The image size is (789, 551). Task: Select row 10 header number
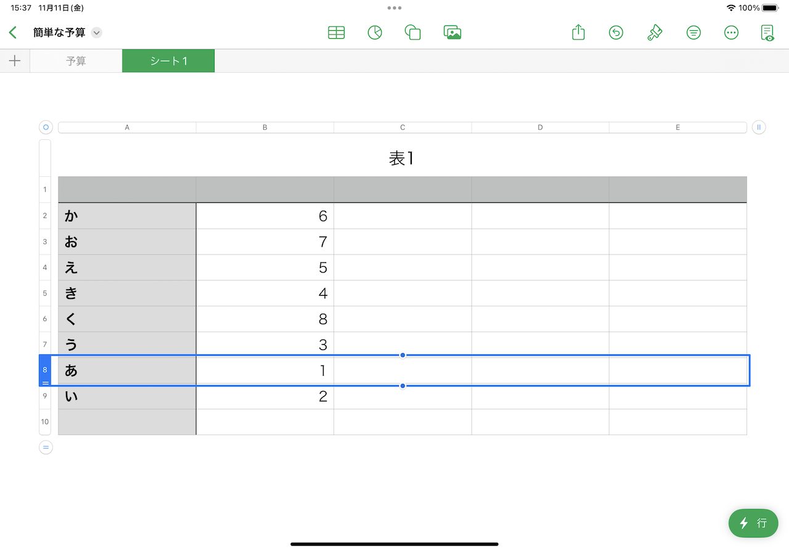(x=45, y=422)
